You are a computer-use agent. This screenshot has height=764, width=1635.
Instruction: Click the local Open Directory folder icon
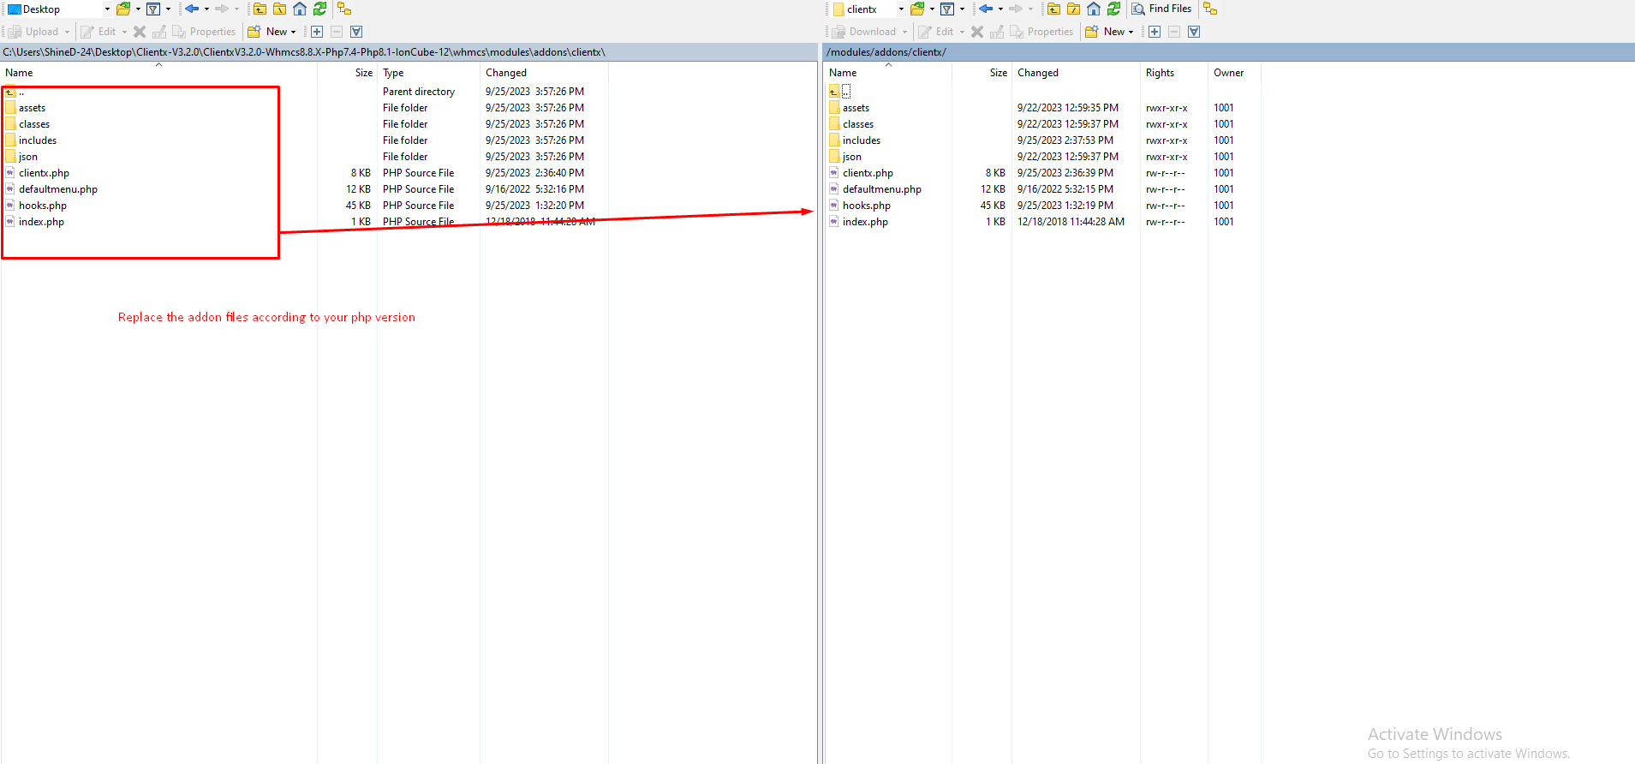click(123, 9)
